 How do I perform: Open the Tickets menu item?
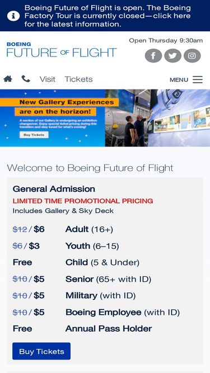78,79
